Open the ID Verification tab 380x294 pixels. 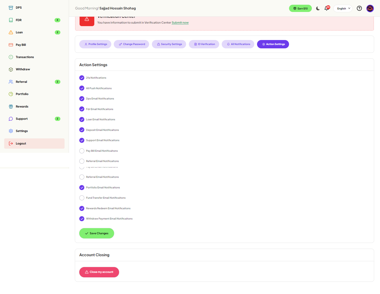(x=204, y=44)
